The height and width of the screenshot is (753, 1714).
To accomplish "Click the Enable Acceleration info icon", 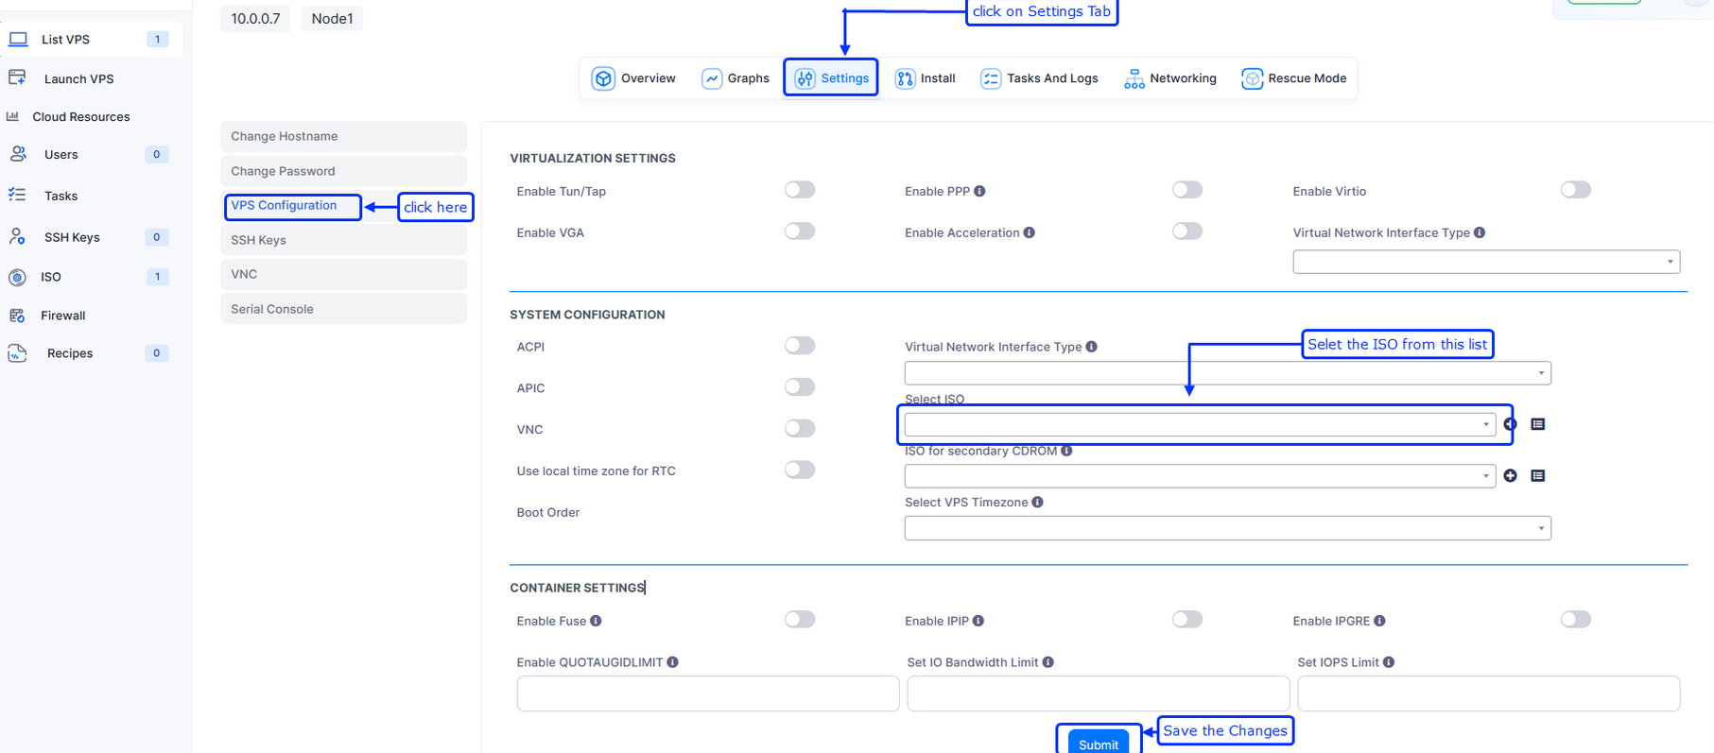I will 1029,232.
